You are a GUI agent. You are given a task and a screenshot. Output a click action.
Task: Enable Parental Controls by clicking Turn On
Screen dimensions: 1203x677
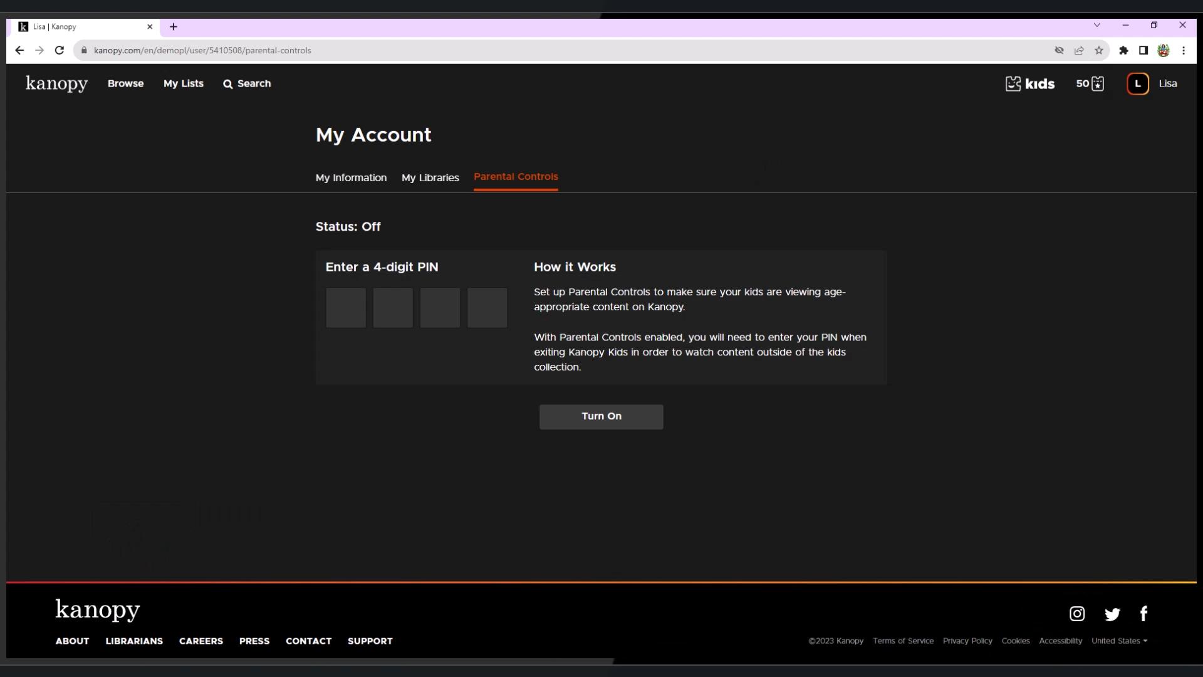tap(601, 416)
